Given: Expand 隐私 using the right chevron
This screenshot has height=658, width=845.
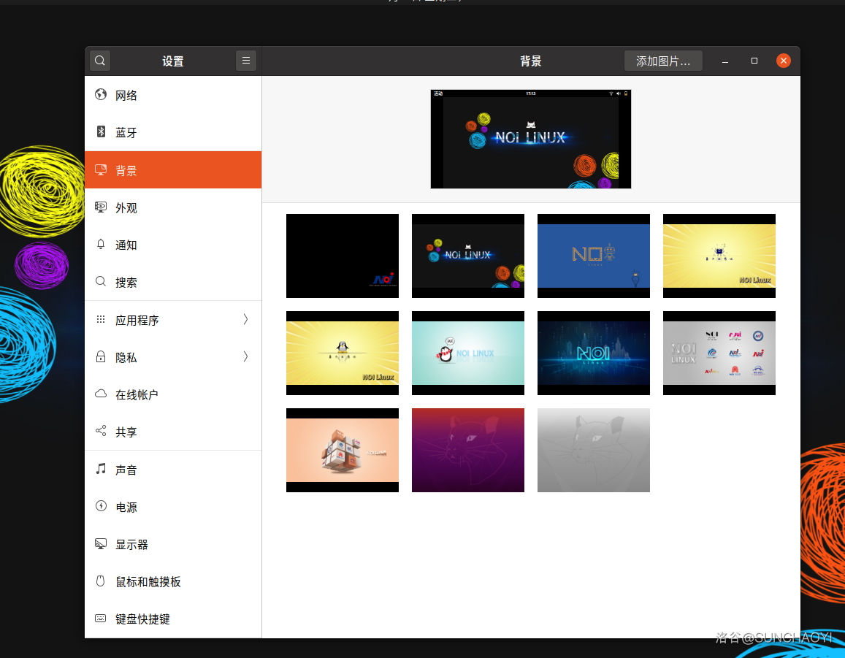Looking at the screenshot, I should coord(245,356).
